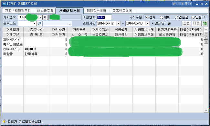Open the 종목코드 dropdown arrow
This screenshot has height=126, width=210.
tap(34, 24)
